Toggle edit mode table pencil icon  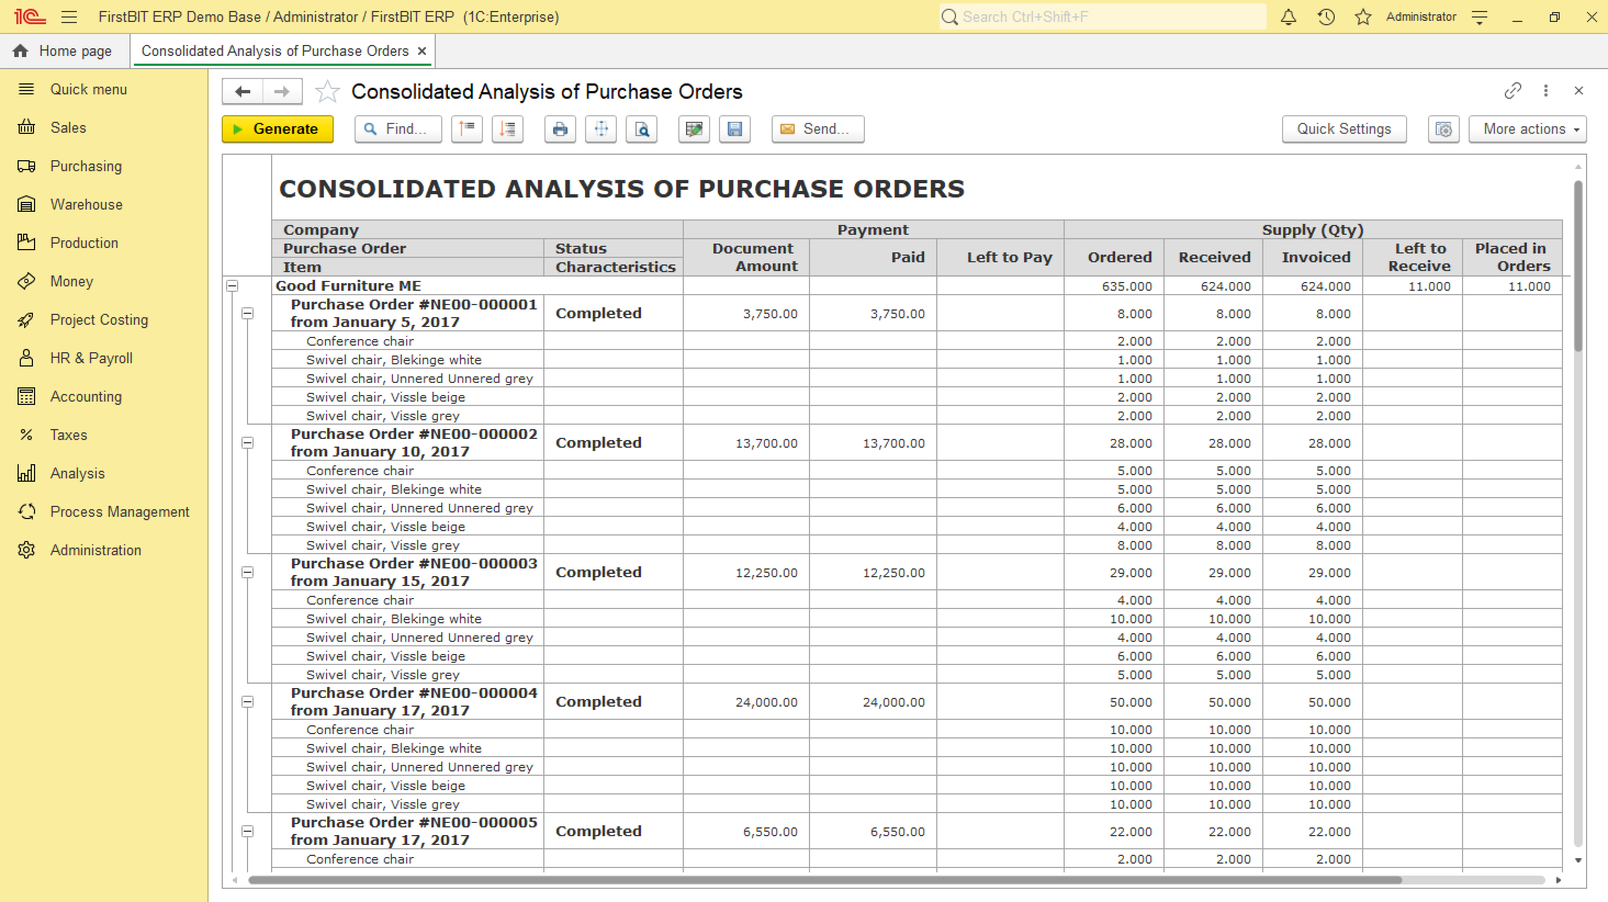(694, 129)
